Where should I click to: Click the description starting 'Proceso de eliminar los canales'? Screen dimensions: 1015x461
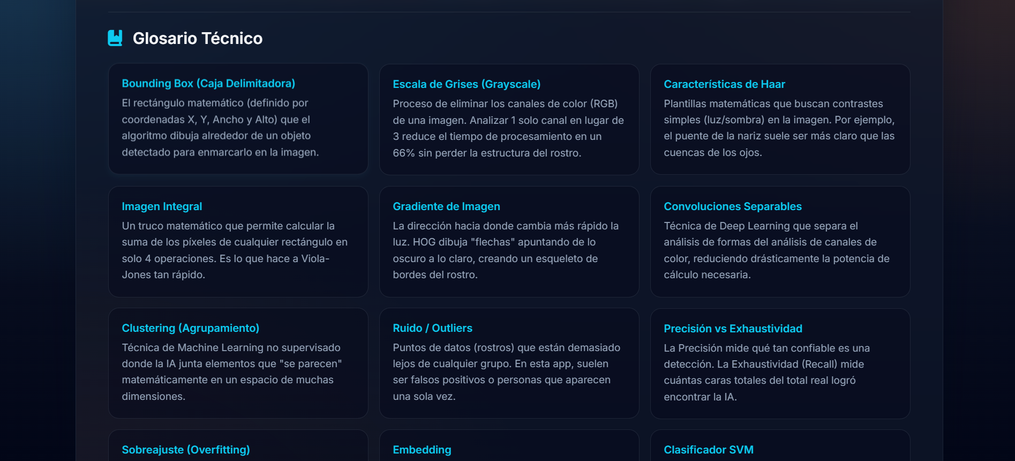click(x=508, y=128)
